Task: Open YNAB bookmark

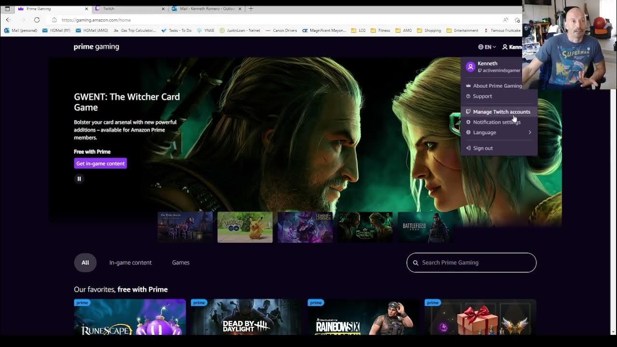Action: (x=205, y=30)
